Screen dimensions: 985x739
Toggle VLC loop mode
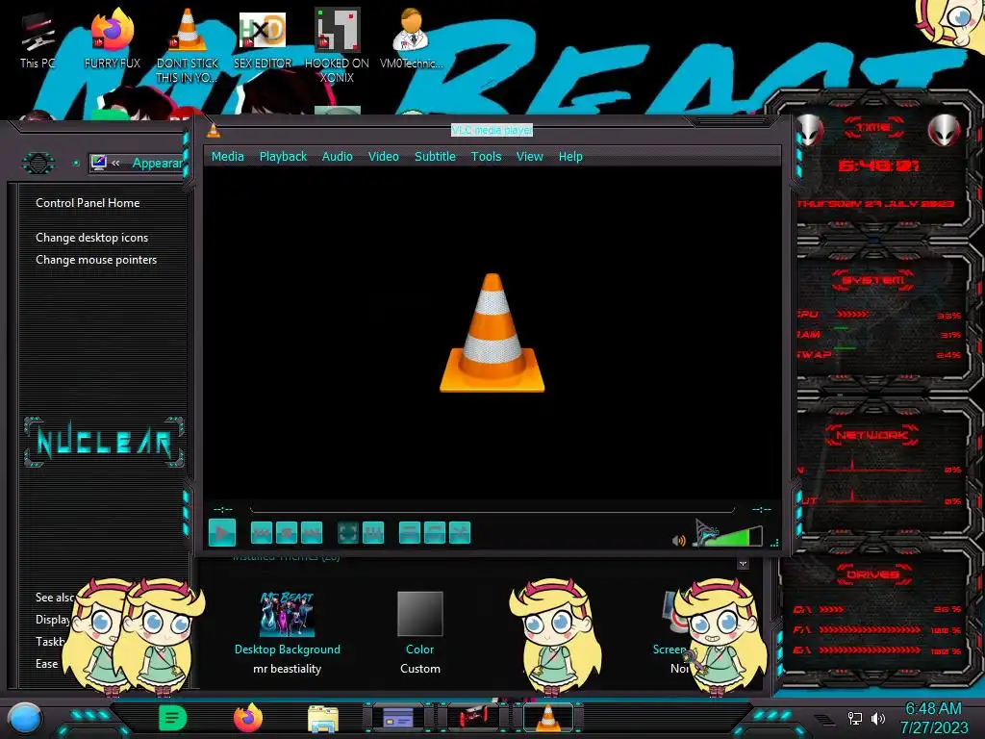pos(435,533)
